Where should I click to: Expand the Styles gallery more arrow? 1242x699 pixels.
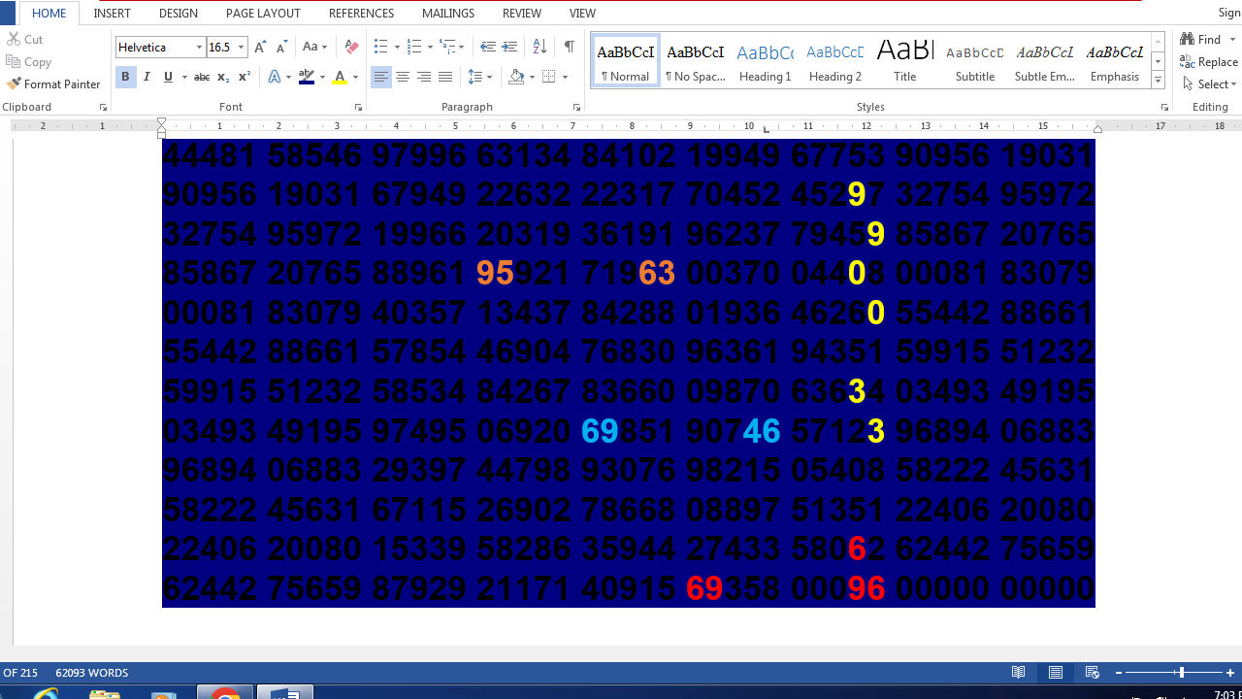point(1158,81)
